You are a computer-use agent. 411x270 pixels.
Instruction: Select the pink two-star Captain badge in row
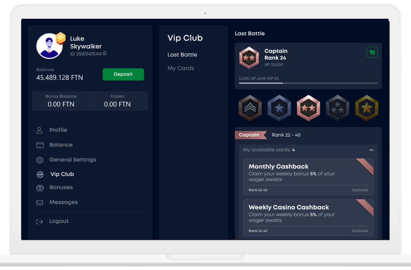[308, 108]
